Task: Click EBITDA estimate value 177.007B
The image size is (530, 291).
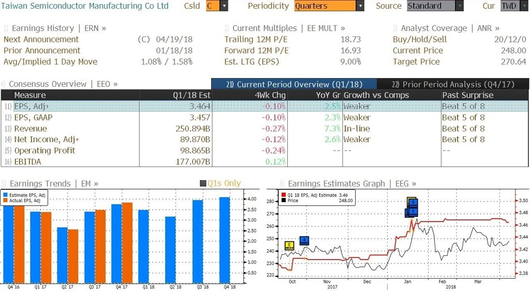Action: [x=193, y=162]
